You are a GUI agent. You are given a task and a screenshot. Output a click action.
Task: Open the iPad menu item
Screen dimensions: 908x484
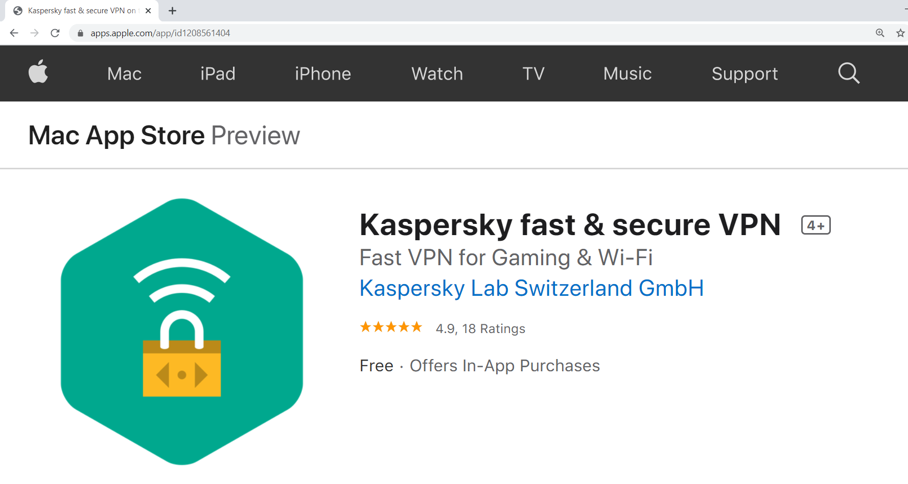point(218,74)
